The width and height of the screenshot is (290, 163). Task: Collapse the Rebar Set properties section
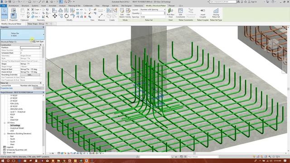pos(40,83)
